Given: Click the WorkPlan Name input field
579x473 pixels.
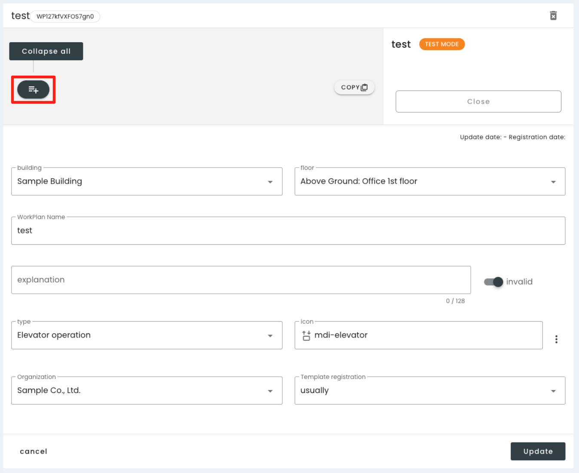Looking at the screenshot, I should [x=288, y=231].
